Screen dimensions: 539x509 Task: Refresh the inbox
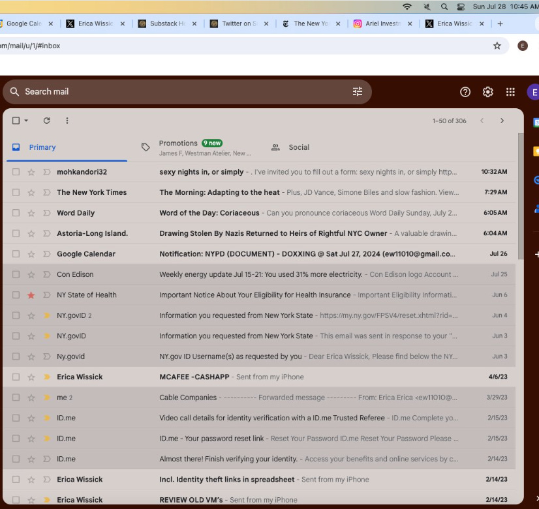[47, 121]
